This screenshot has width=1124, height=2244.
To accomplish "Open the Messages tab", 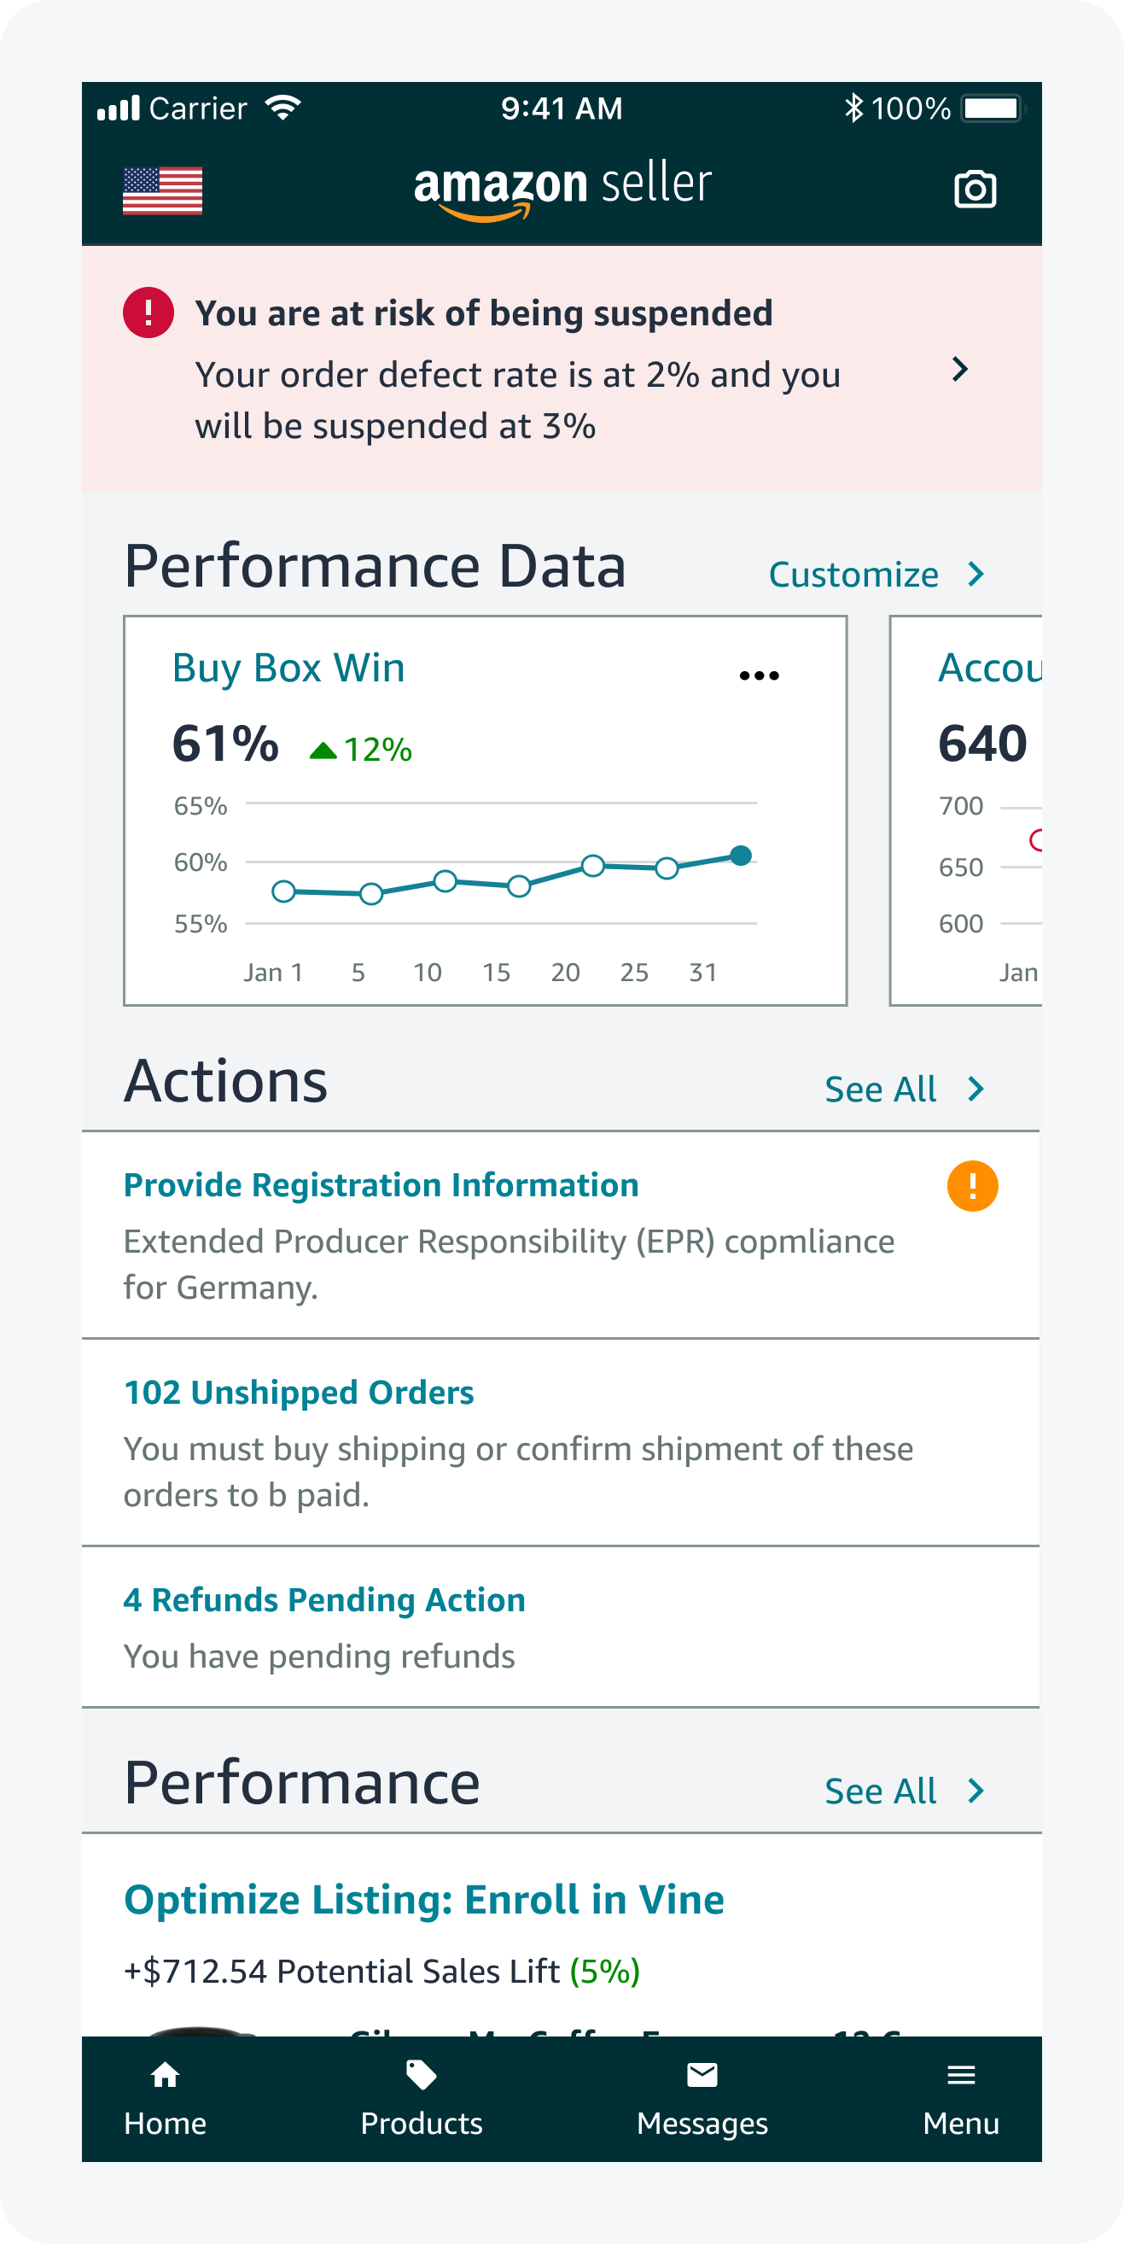I will tap(702, 2099).
